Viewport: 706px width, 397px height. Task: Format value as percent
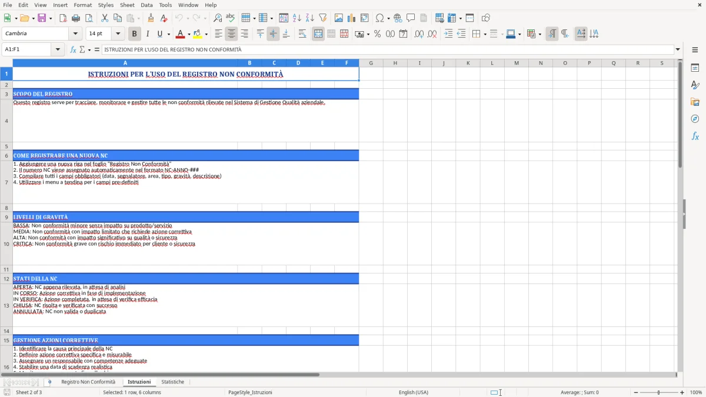(377, 34)
